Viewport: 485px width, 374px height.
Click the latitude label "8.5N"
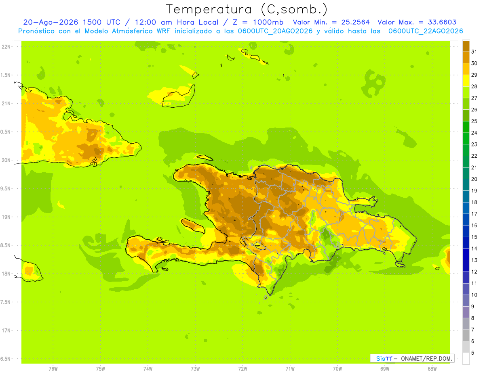point(6,245)
